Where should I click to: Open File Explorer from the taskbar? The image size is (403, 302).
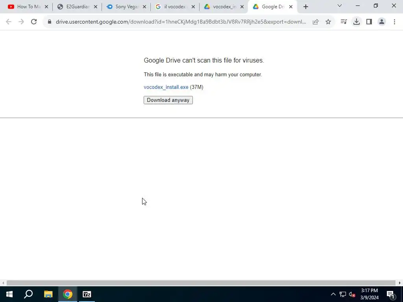pyautogui.click(x=48, y=294)
